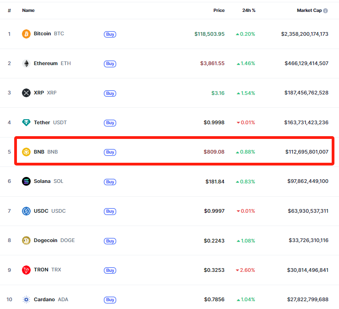This screenshot has width=339, height=309.
Task: Click the Ethereum diamond logo icon
Action: 26,63
